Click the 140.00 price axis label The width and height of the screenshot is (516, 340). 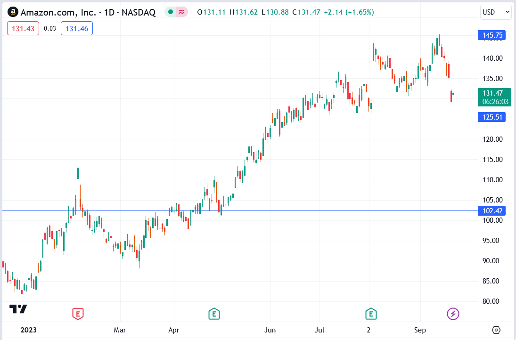point(492,58)
